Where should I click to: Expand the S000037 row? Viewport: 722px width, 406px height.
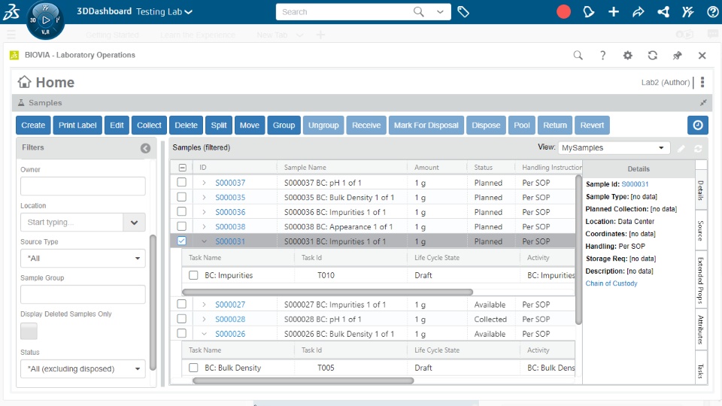[x=204, y=183]
